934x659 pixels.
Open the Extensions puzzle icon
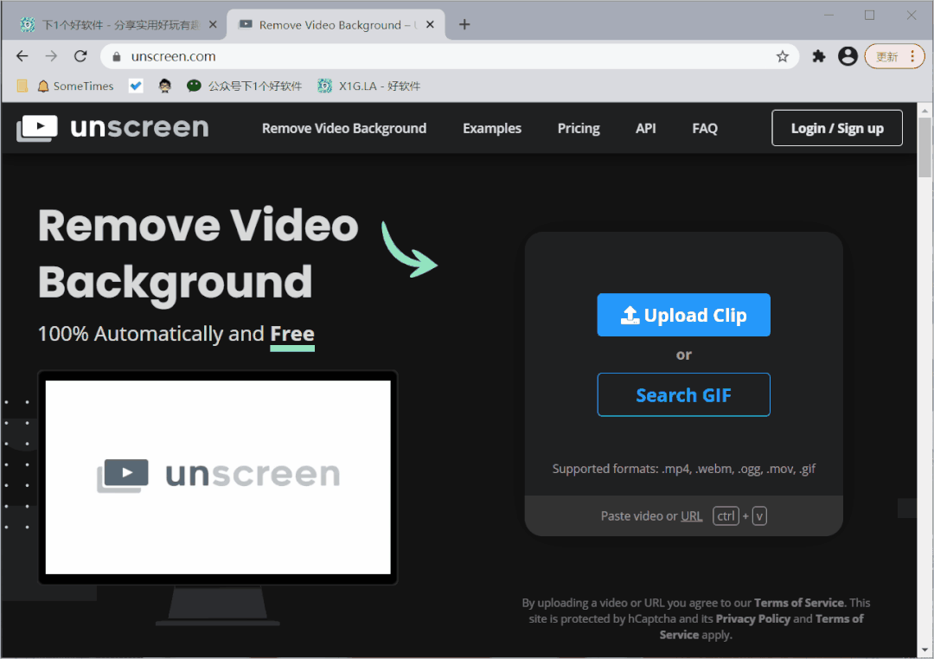tap(818, 56)
